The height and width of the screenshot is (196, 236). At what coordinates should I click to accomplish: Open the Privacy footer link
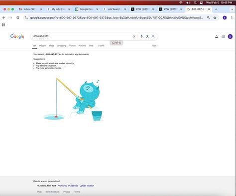(x=67, y=192)
